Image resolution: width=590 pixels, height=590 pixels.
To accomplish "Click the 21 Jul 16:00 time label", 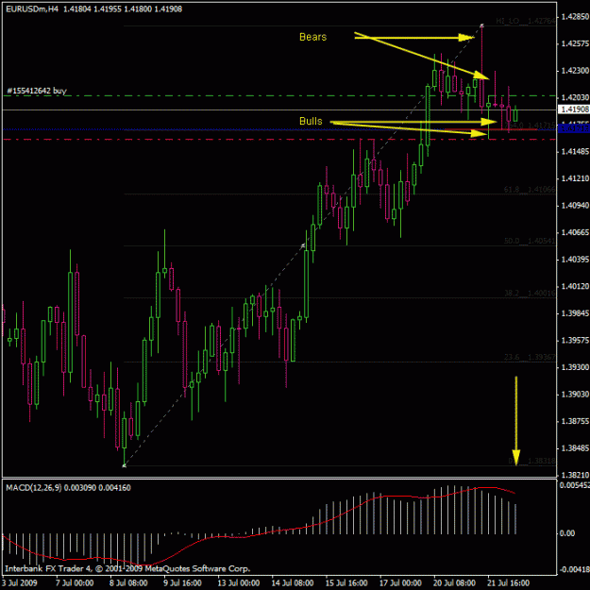I will tap(509, 583).
